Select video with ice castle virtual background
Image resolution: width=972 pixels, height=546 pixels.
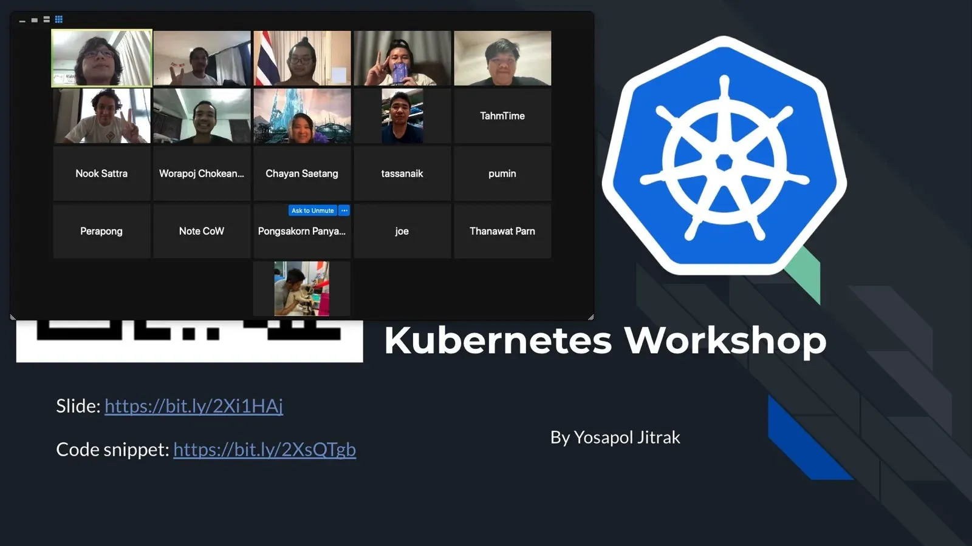click(x=302, y=116)
